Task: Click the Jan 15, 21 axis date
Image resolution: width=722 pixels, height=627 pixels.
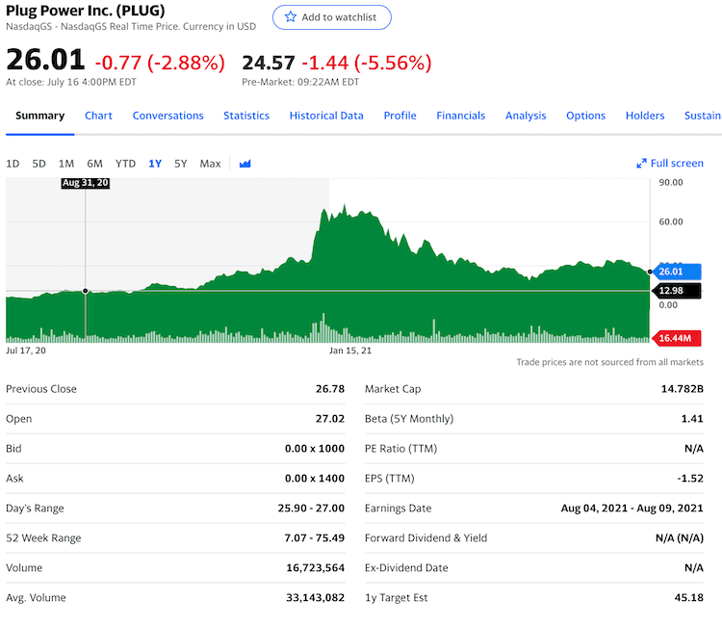Action: (350, 351)
